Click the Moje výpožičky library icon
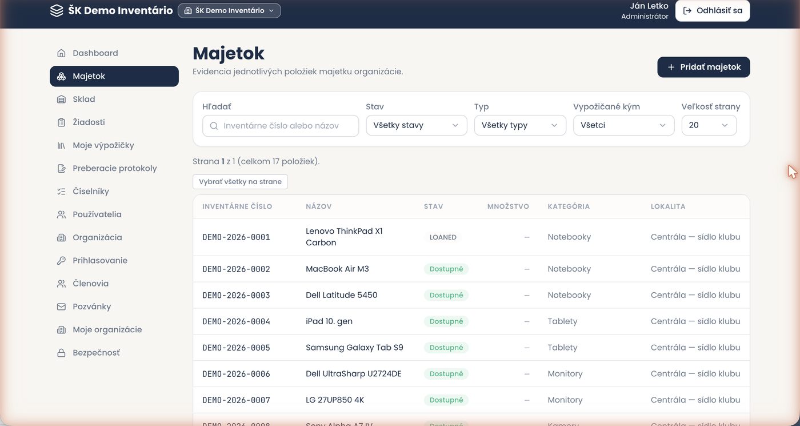Image resolution: width=800 pixels, height=426 pixels. point(61,145)
